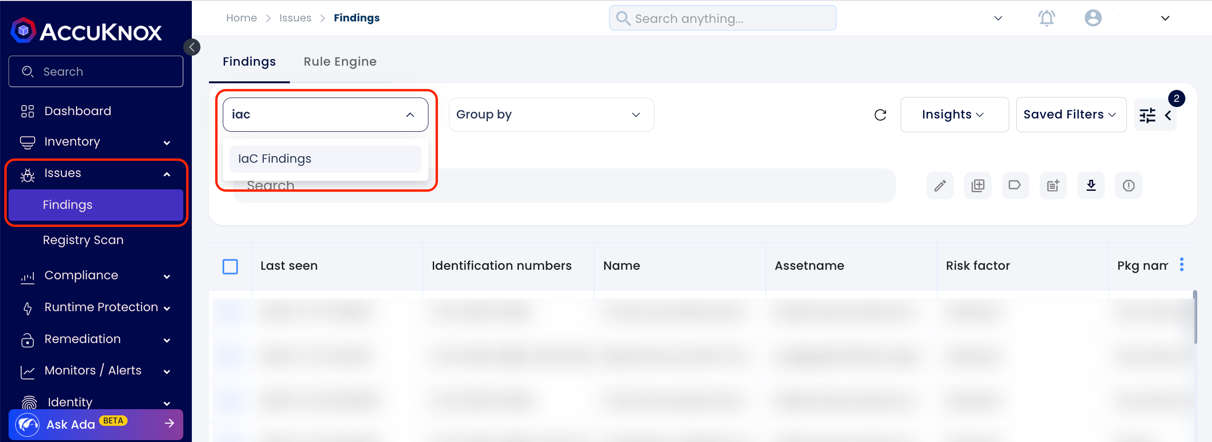This screenshot has width=1212, height=442.
Task: Go to the Home breadcrumb
Action: pyautogui.click(x=241, y=18)
